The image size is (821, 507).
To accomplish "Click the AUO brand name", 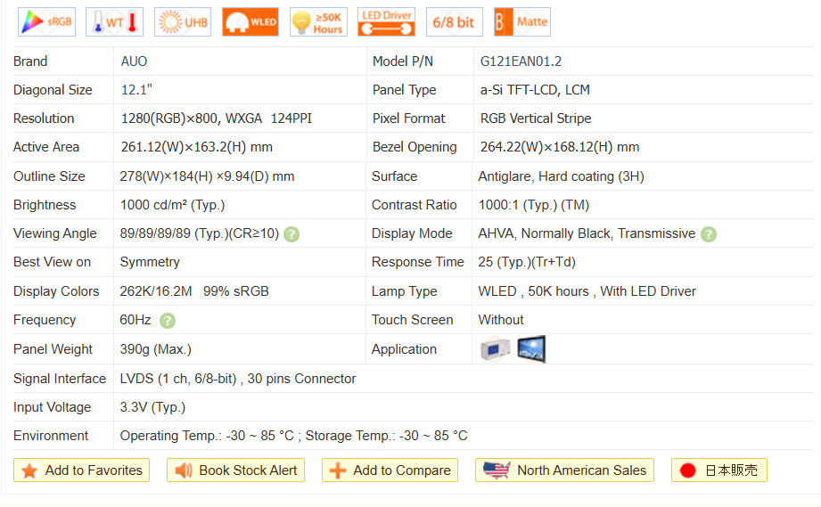I will pos(135,61).
